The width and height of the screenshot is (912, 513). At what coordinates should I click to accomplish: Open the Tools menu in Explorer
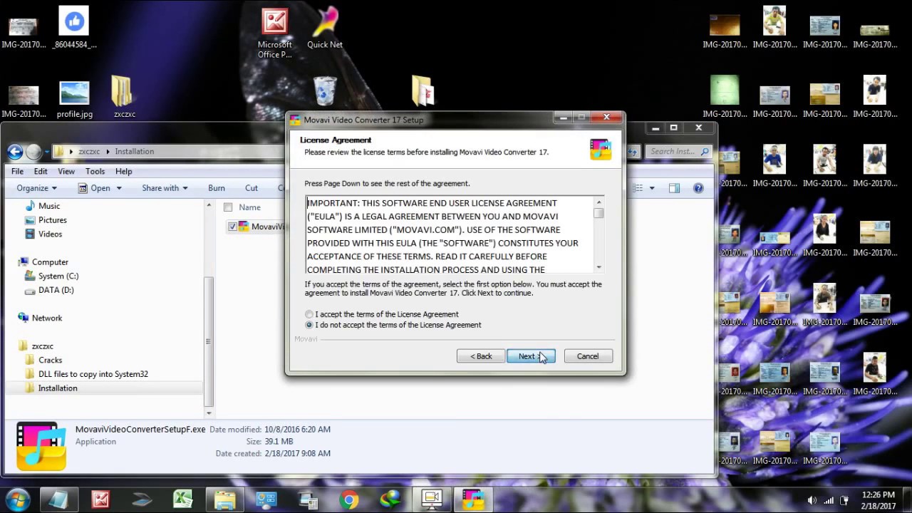[x=95, y=171]
